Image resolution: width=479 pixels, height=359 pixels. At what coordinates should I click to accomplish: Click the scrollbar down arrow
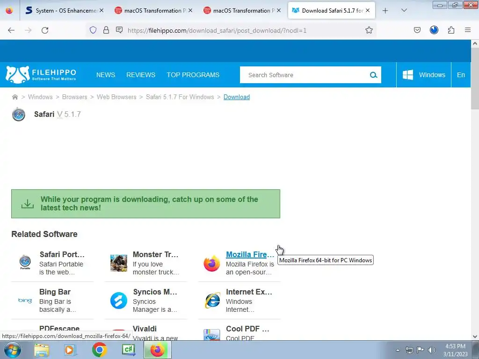click(475, 337)
